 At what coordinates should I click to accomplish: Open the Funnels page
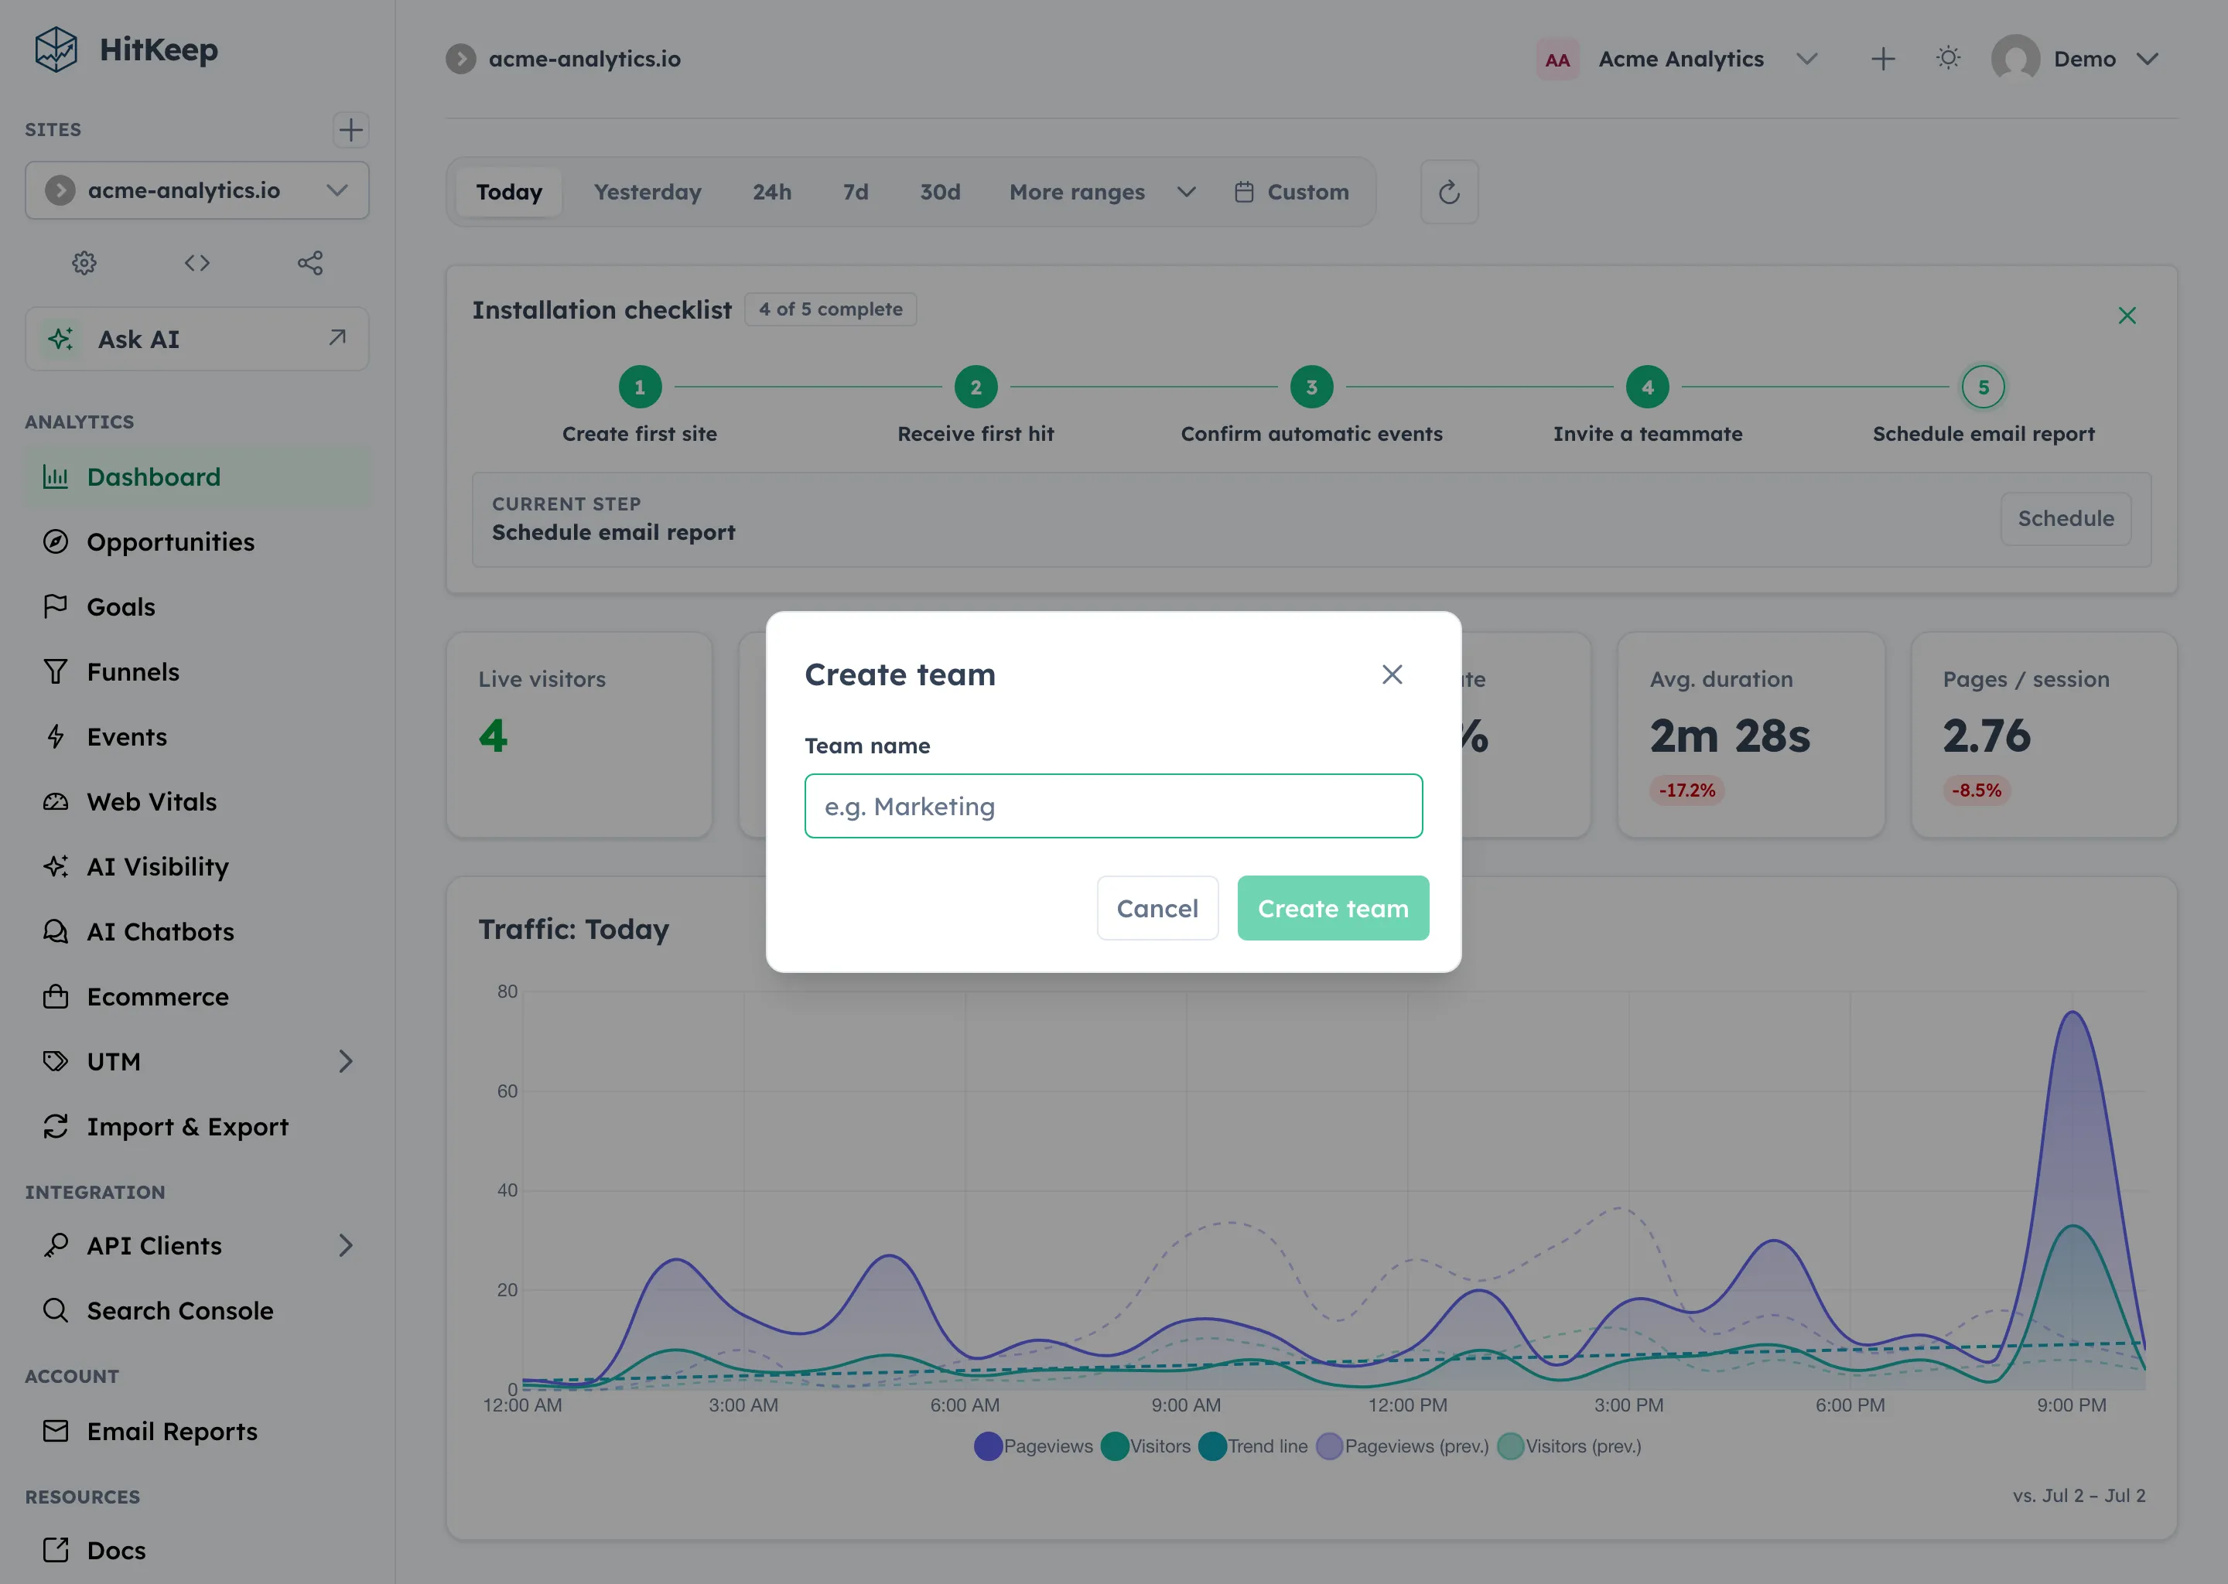coord(197,672)
